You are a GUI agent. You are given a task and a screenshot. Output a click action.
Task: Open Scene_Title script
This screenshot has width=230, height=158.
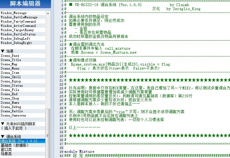(23, 60)
